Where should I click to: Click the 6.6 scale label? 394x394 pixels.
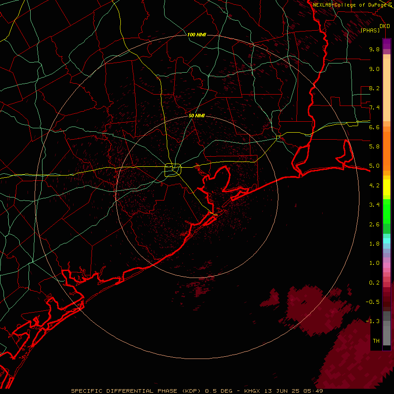tap(374, 127)
